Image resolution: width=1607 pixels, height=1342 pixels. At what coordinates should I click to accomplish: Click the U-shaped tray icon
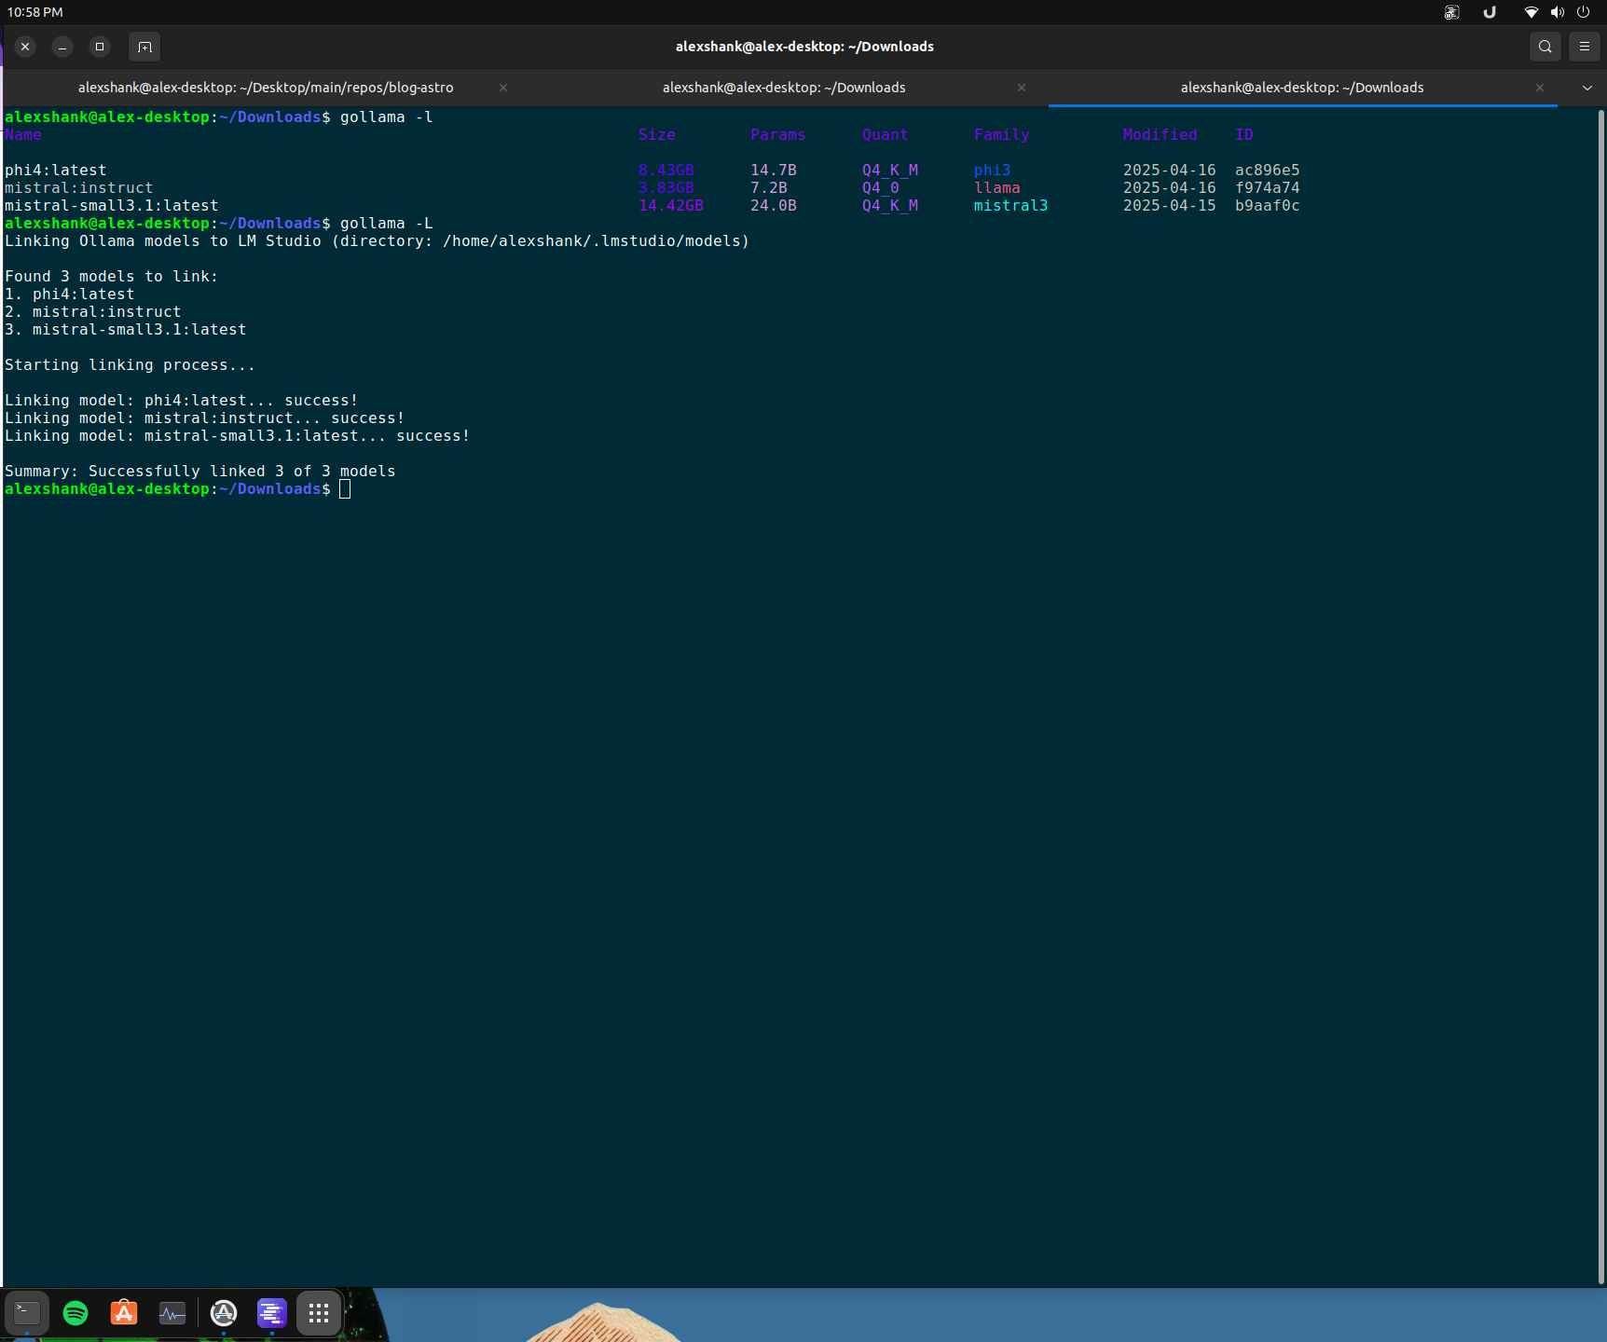[x=1490, y=12]
